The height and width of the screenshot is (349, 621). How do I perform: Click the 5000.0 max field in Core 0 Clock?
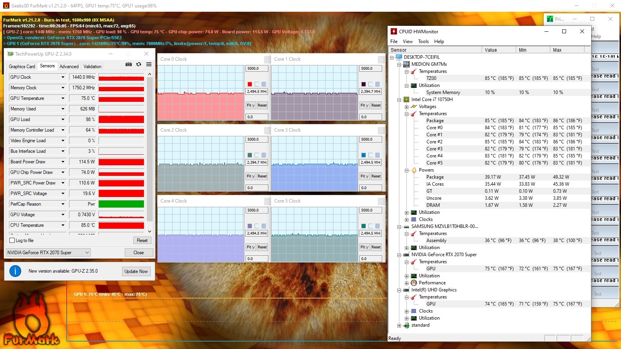coord(257,68)
